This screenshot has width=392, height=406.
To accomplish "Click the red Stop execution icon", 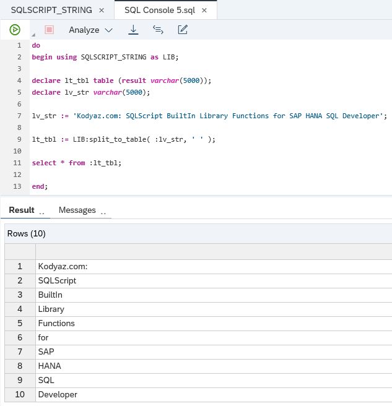I will click(x=49, y=30).
